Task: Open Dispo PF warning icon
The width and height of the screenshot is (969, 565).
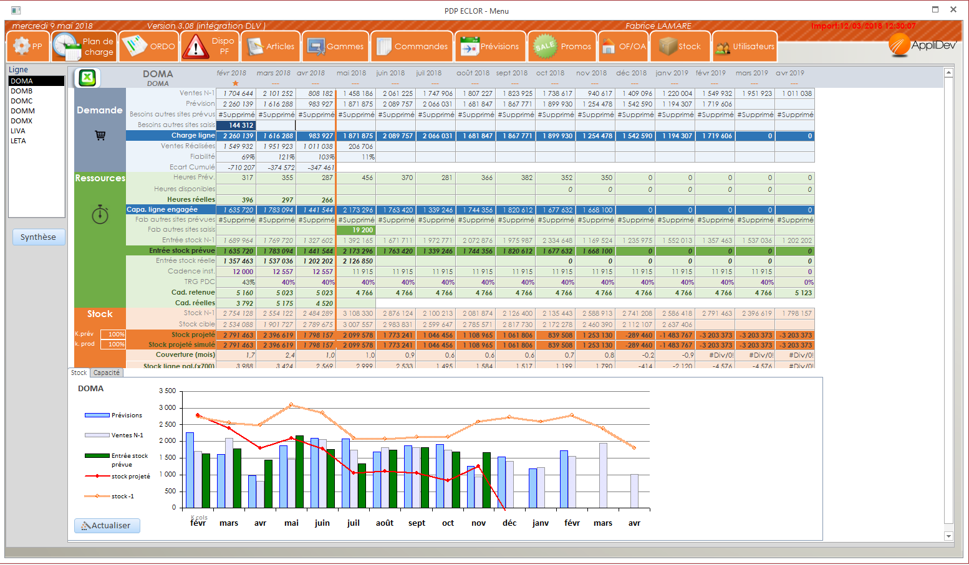Action: pyautogui.click(x=195, y=47)
